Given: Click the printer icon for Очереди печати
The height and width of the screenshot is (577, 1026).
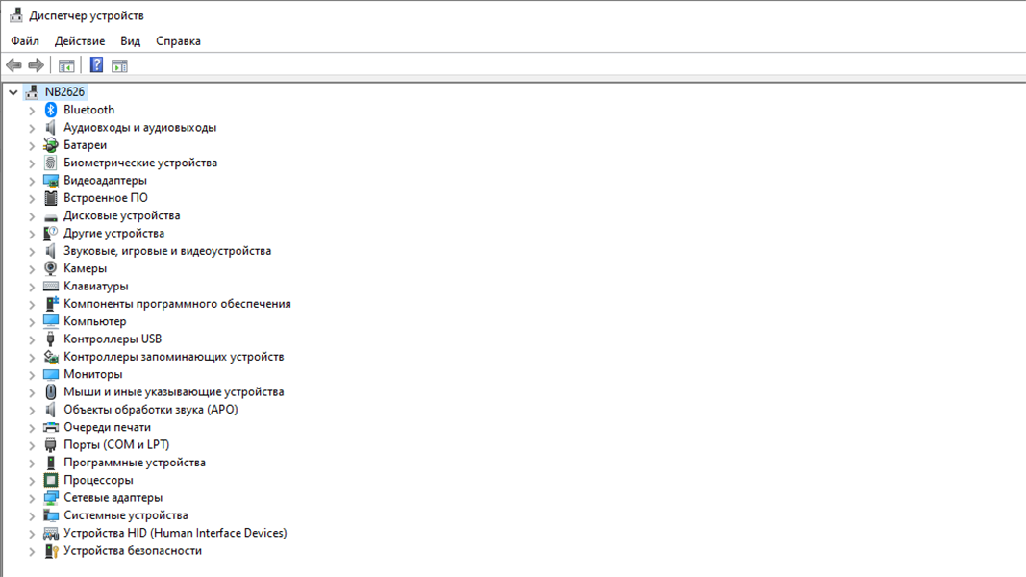Looking at the screenshot, I should 51,427.
